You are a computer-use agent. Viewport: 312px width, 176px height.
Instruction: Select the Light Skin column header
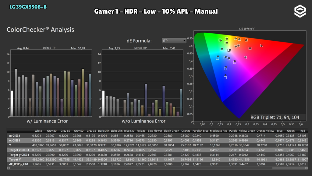click(117, 131)
